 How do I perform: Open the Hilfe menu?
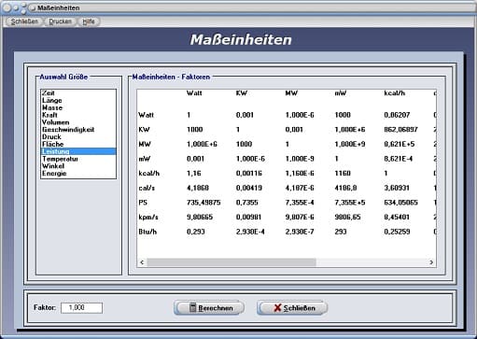coord(89,21)
